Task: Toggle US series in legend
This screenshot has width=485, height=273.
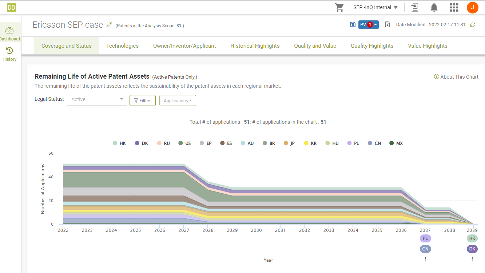Action: pyautogui.click(x=185, y=143)
